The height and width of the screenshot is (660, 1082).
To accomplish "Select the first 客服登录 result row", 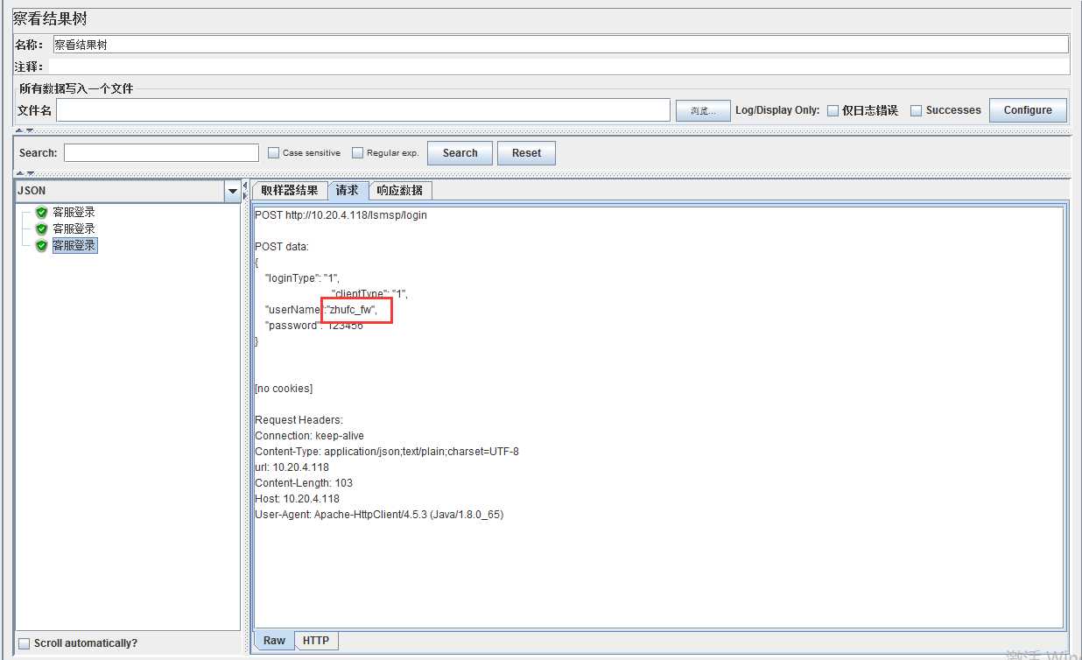I will tap(74, 212).
